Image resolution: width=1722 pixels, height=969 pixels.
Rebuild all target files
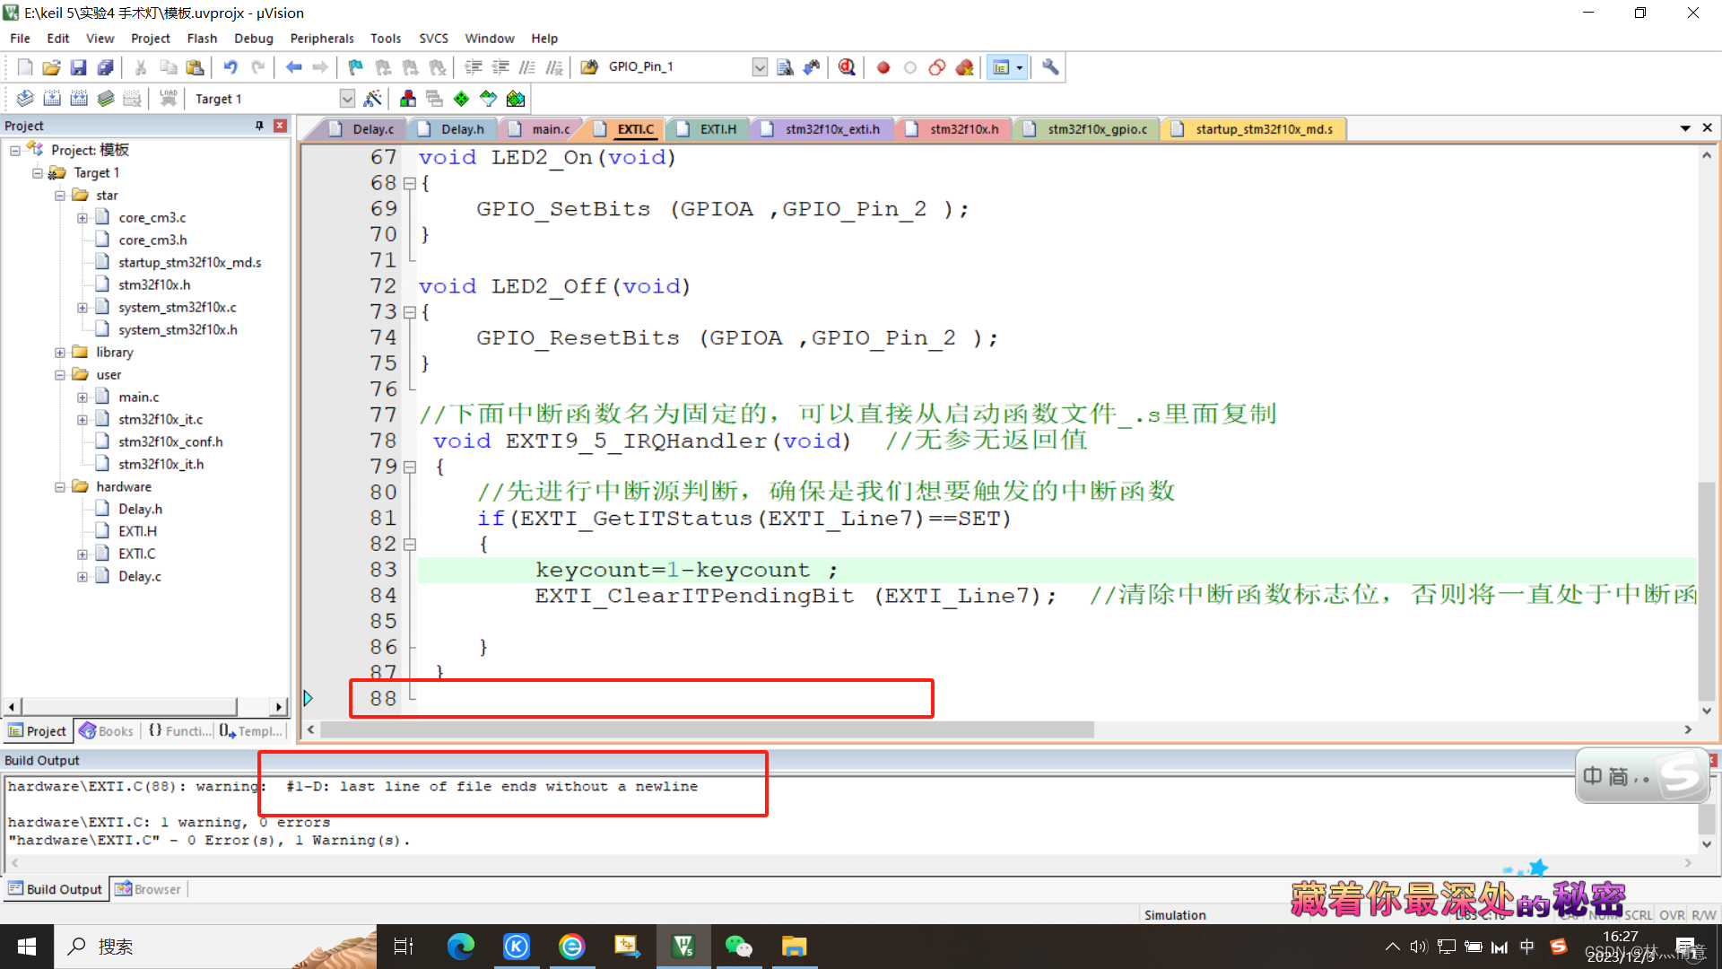point(78,98)
